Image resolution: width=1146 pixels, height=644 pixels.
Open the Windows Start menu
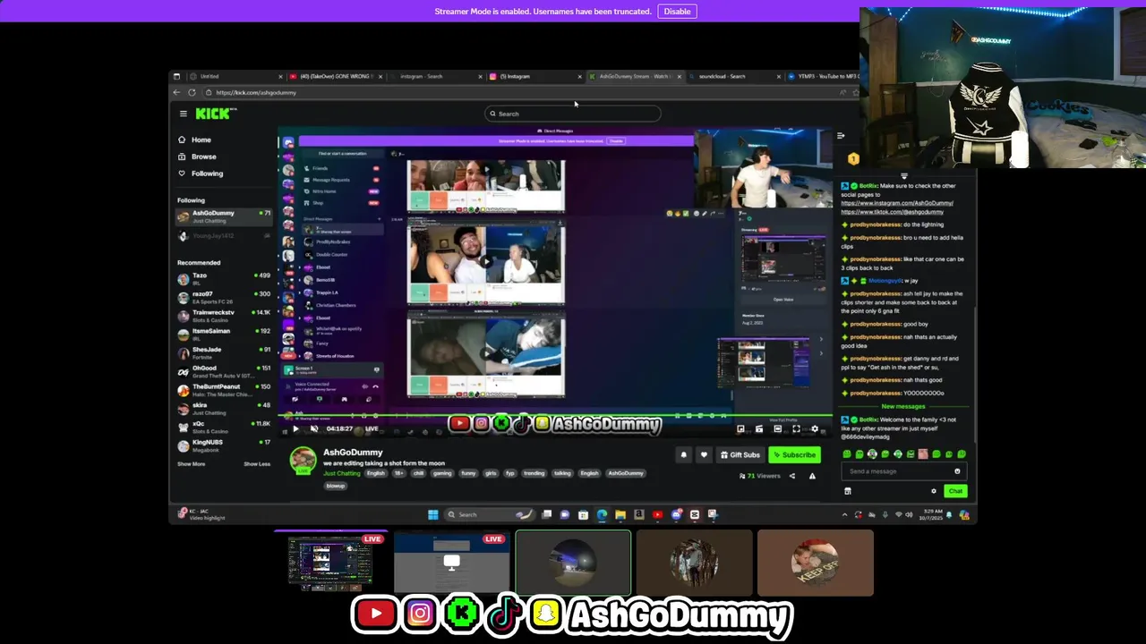click(x=433, y=514)
